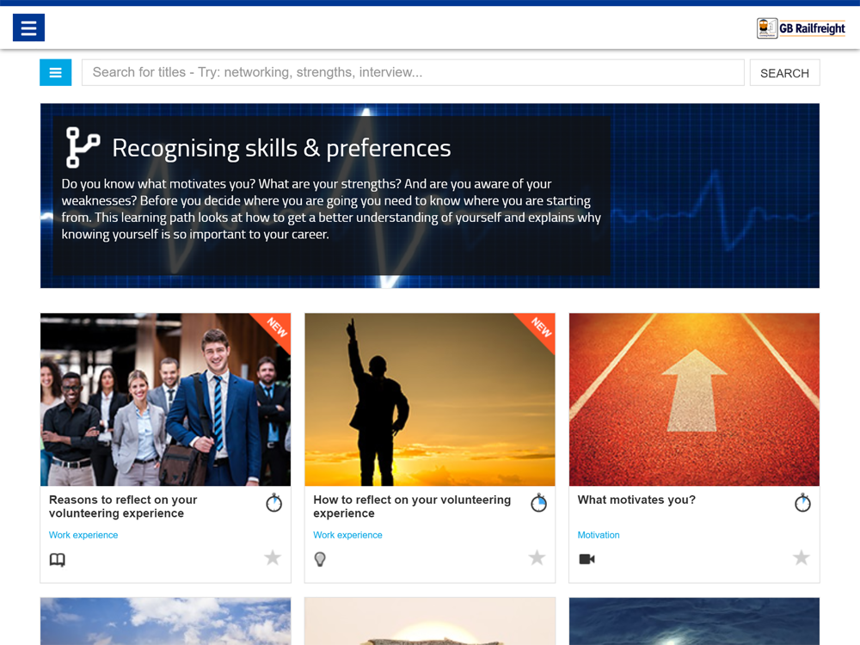Click the NEW ribbon on How to reflect card

coord(540,328)
